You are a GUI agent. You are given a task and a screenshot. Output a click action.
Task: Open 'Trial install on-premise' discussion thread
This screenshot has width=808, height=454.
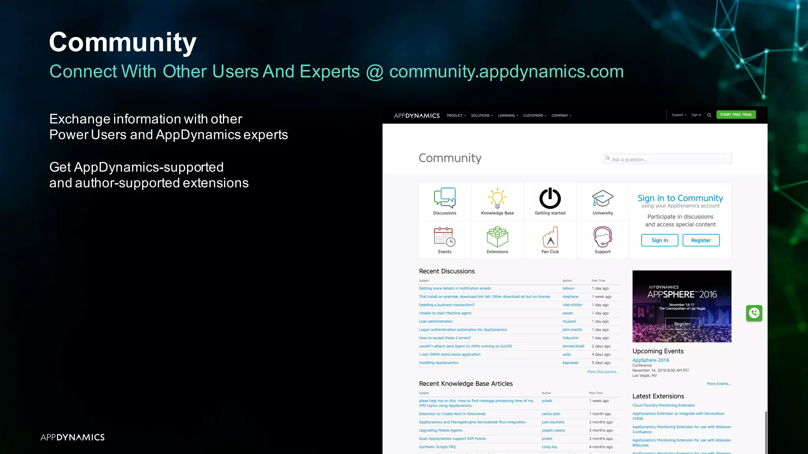point(485,297)
